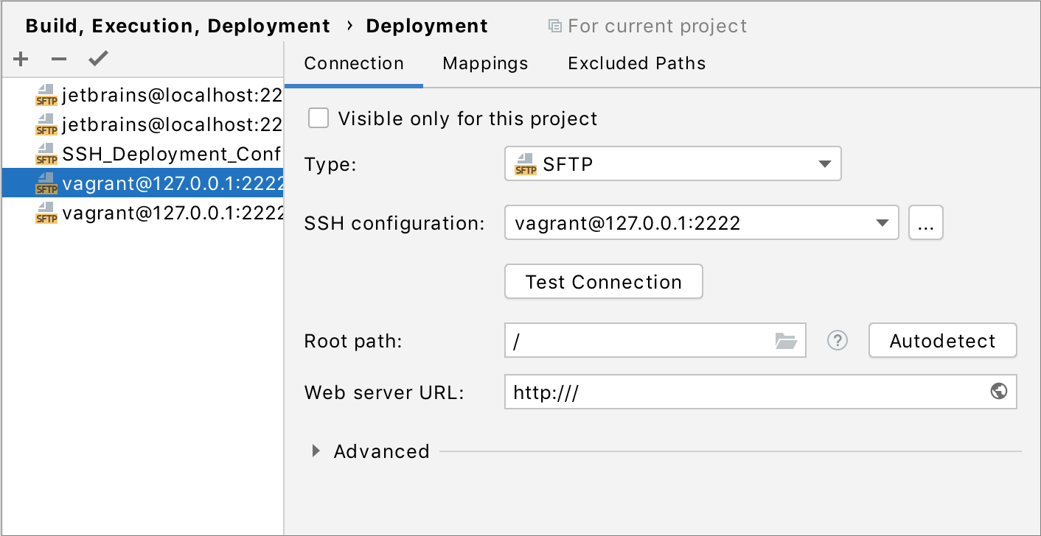1041x536 pixels.
Task: Switch to the Mappings tab
Action: (484, 63)
